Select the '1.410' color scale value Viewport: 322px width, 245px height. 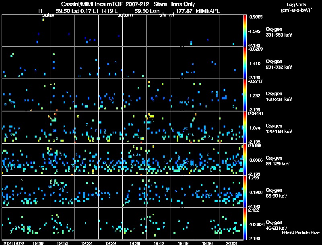[x=255, y=64]
